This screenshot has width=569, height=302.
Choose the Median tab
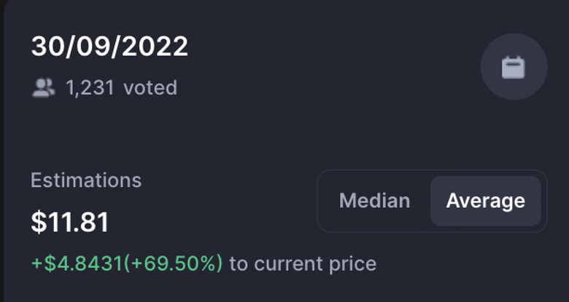point(374,201)
